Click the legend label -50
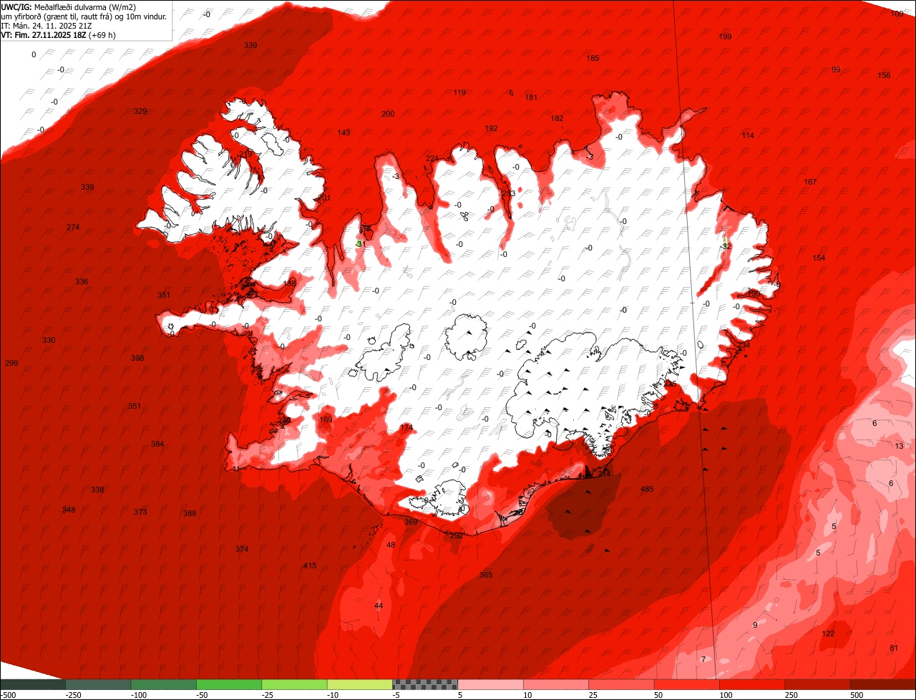Image resolution: width=916 pixels, height=700 pixels. pyautogui.click(x=203, y=695)
